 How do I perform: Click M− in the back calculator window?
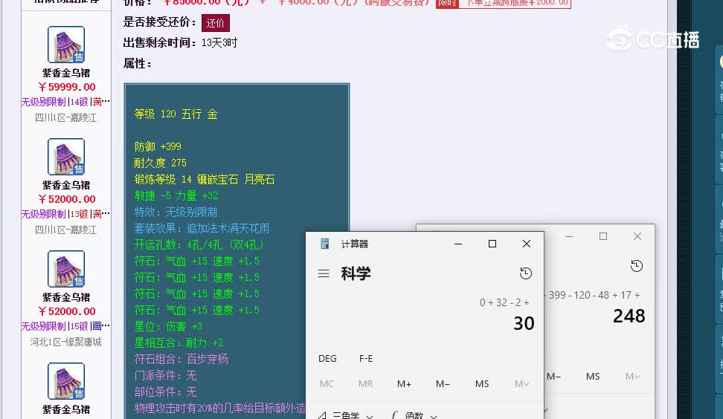point(553,376)
